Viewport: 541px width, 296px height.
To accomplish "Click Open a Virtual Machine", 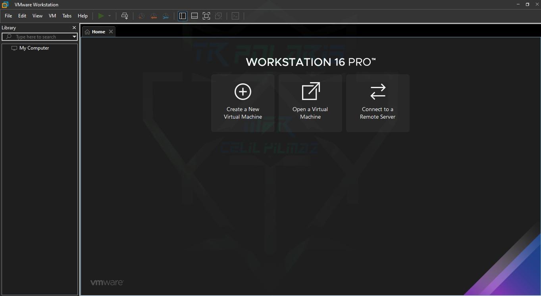I will click(310, 103).
